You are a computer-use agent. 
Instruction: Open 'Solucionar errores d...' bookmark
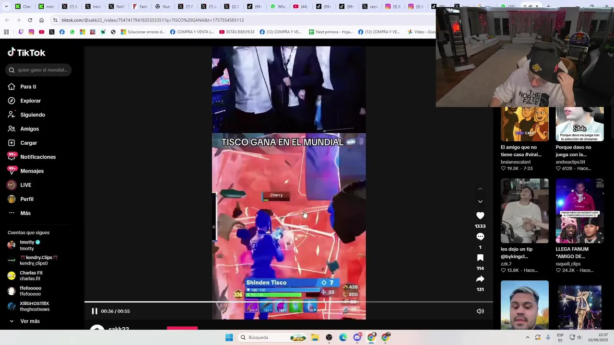(x=142, y=32)
